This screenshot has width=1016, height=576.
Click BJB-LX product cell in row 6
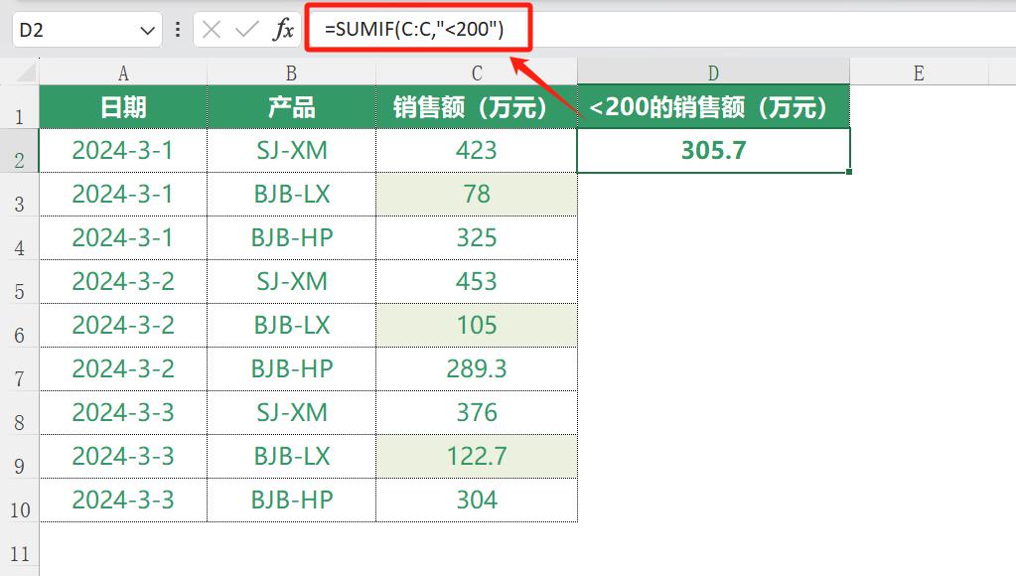pos(292,326)
